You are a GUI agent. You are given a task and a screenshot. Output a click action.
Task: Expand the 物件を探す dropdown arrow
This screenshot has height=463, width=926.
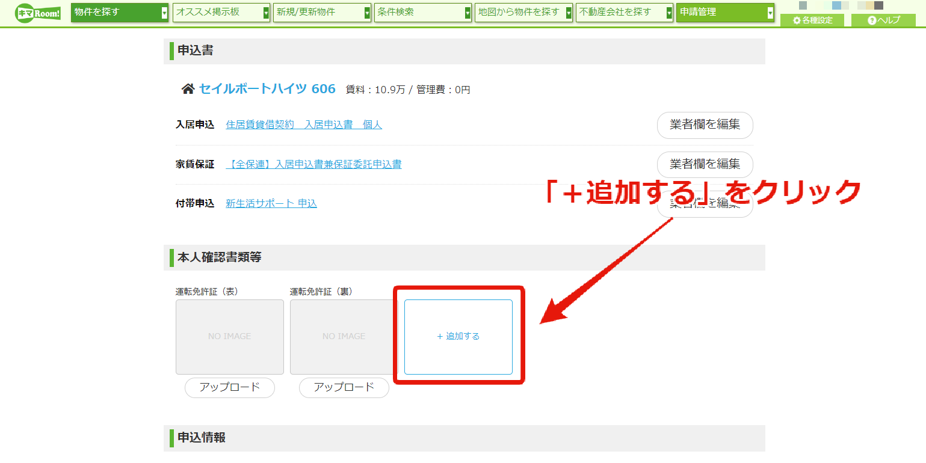tap(164, 13)
